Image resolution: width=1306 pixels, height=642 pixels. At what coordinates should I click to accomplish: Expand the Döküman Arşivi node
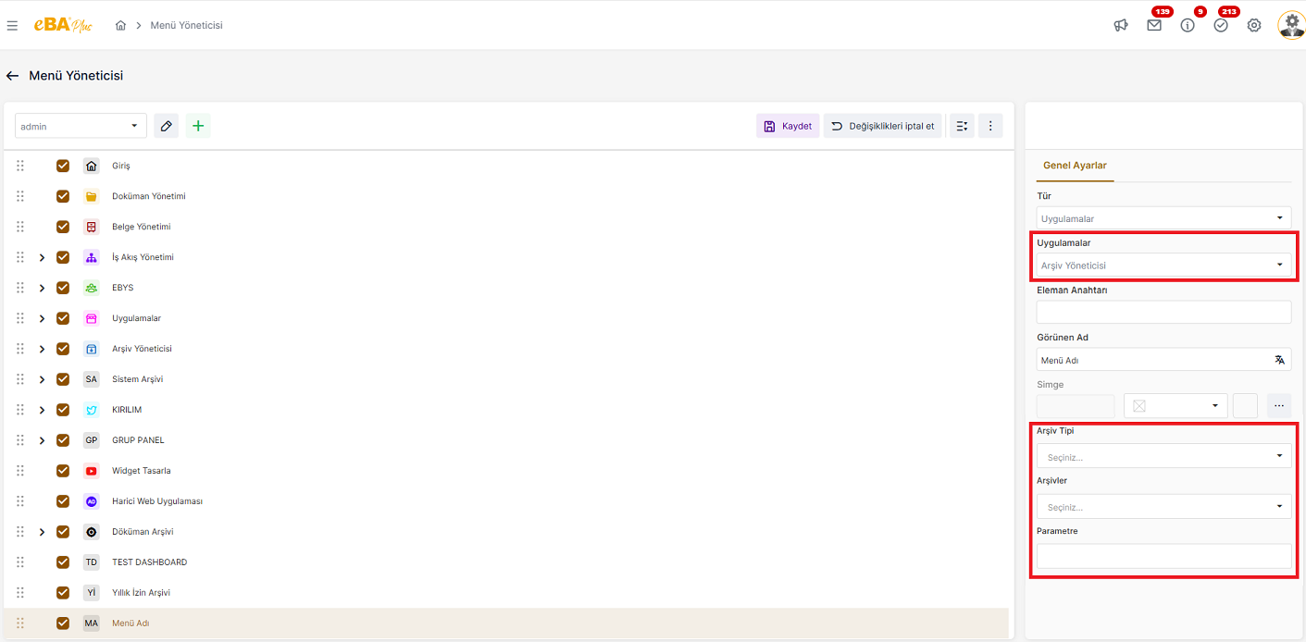42,532
